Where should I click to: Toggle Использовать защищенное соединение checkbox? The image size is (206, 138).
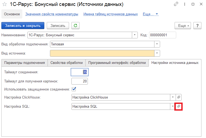point(74,89)
